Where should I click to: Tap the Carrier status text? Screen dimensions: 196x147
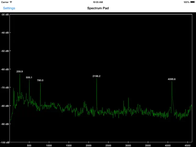tap(5, 2)
